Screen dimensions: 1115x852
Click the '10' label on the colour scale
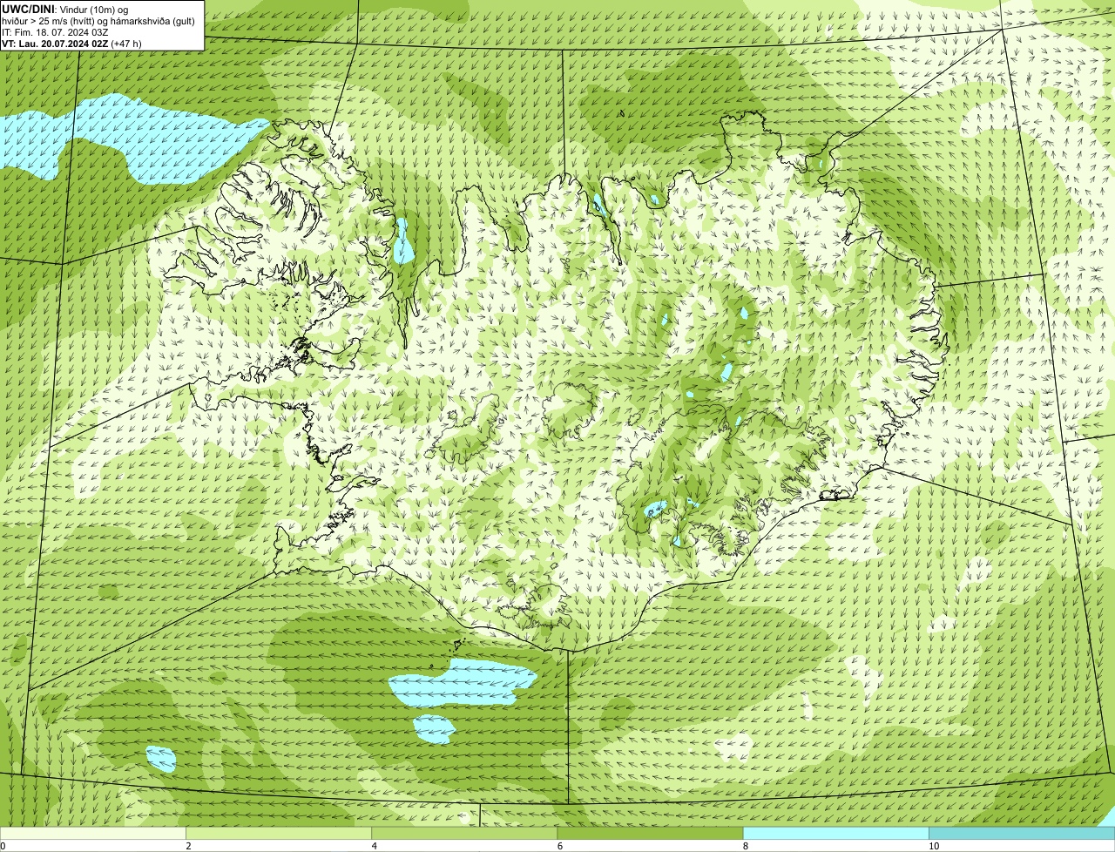pyautogui.click(x=934, y=847)
